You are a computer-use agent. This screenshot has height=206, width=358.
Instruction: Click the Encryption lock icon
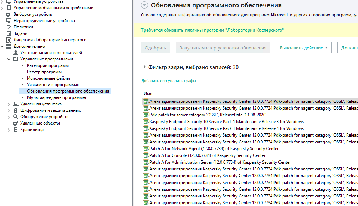[16, 110]
